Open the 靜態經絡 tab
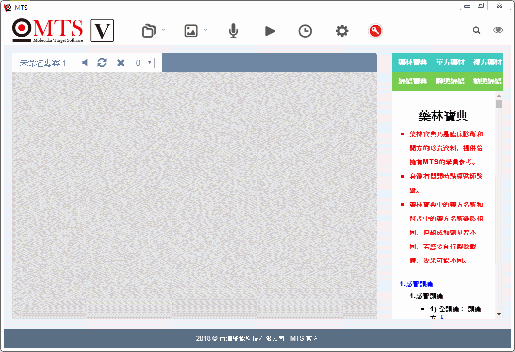Image resolution: width=515 pixels, height=352 pixels. coord(450,81)
